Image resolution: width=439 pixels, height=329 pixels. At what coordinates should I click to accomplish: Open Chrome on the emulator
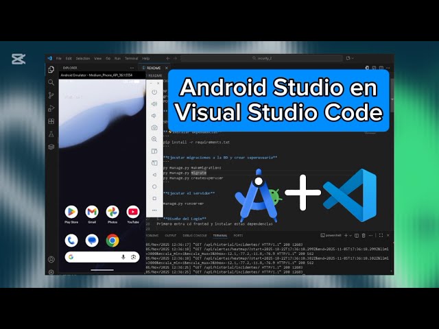pyautogui.click(x=112, y=241)
